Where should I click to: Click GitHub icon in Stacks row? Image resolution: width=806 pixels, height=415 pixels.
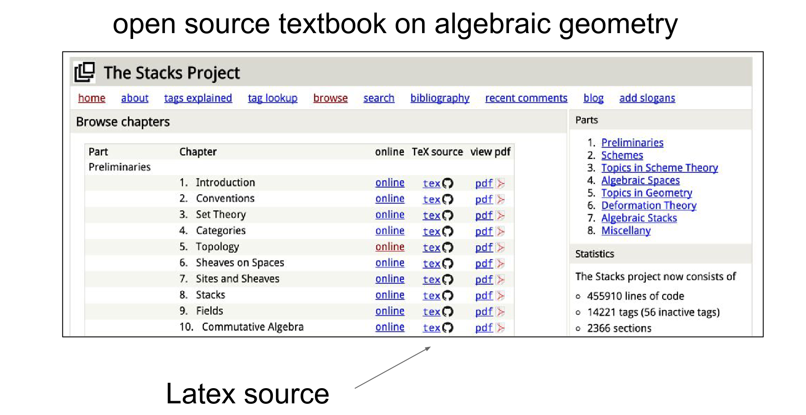point(448,295)
